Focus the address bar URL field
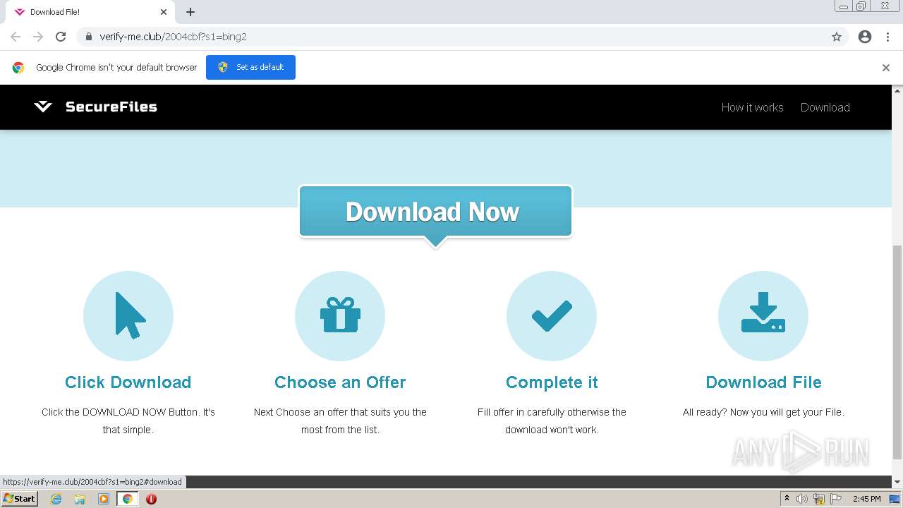Screen dimensions: 903x508 coord(451,37)
